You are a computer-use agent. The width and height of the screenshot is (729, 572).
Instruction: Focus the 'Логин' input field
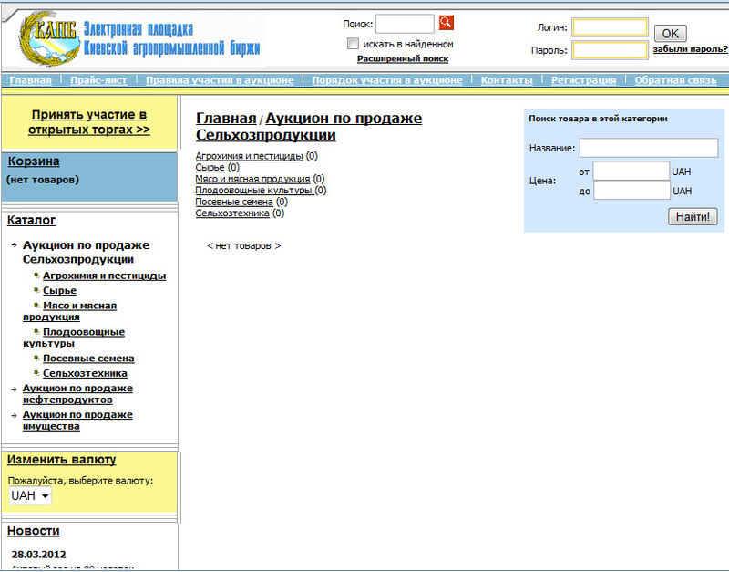(x=610, y=28)
